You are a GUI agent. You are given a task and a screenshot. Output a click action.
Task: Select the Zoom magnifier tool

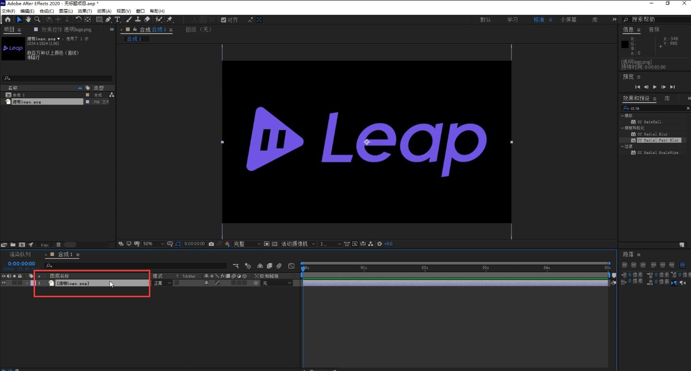pos(37,20)
